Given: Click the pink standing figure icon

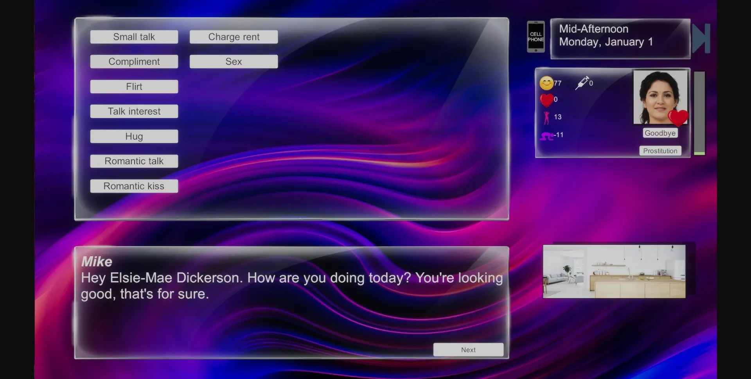Looking at the screenshot, I should pos(546,117).
